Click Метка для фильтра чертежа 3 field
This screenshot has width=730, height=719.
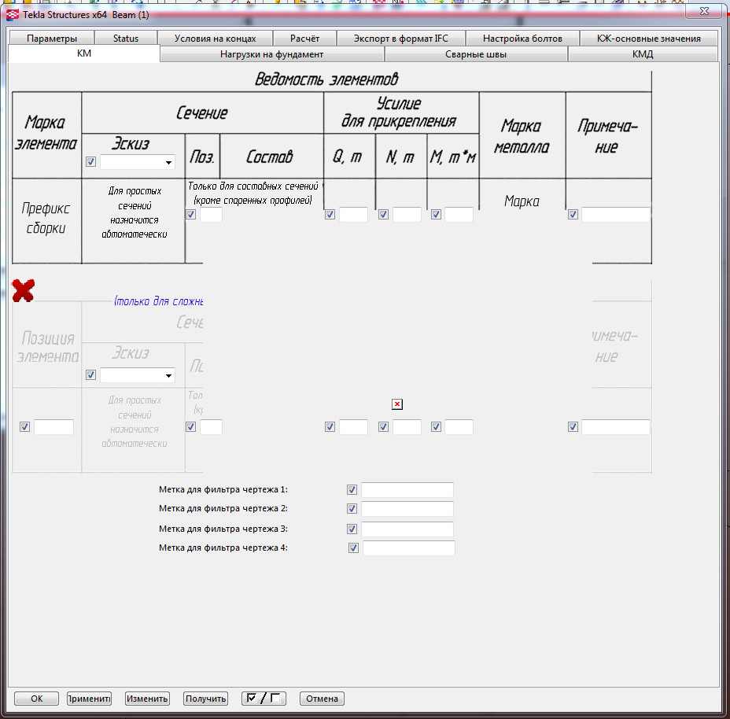point(407,529)
